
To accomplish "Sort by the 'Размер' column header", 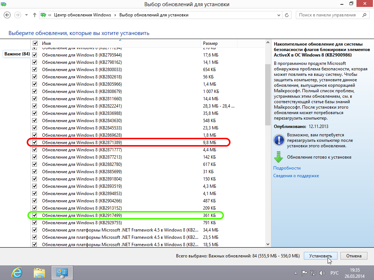I will pos(219,43).
